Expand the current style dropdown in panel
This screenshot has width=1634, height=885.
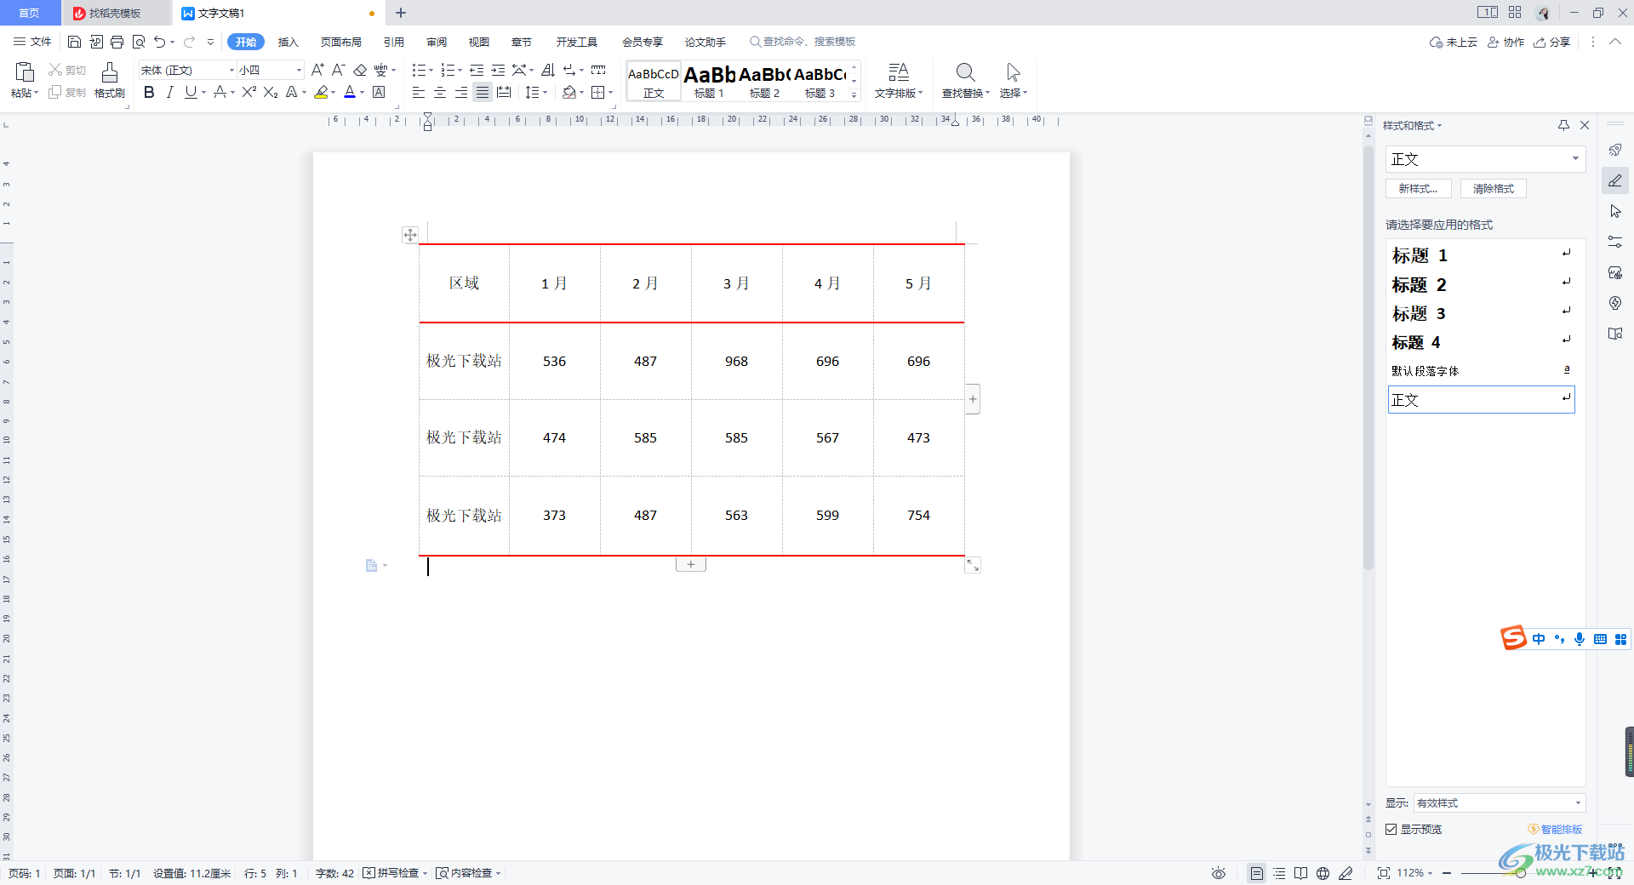[x=1575, y=159]
